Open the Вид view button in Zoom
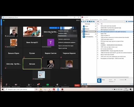Screen dimensions: 134x107 coord(78,20)
